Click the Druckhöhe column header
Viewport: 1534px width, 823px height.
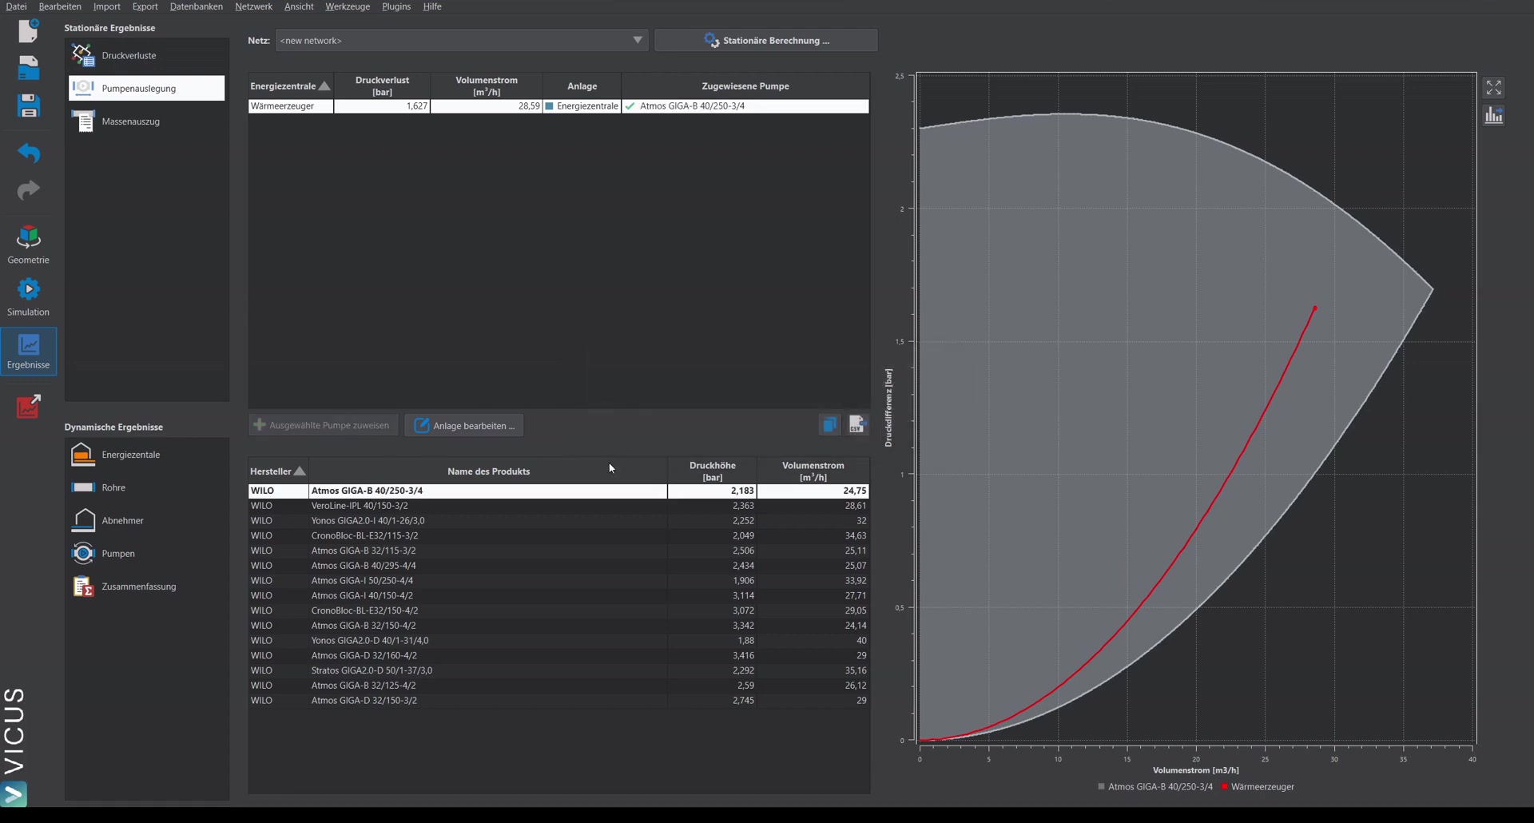pos(712,471)
